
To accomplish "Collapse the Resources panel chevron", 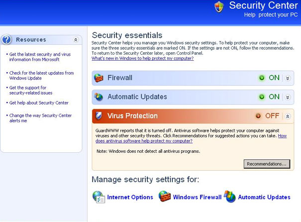I will (x=76, y=40).
